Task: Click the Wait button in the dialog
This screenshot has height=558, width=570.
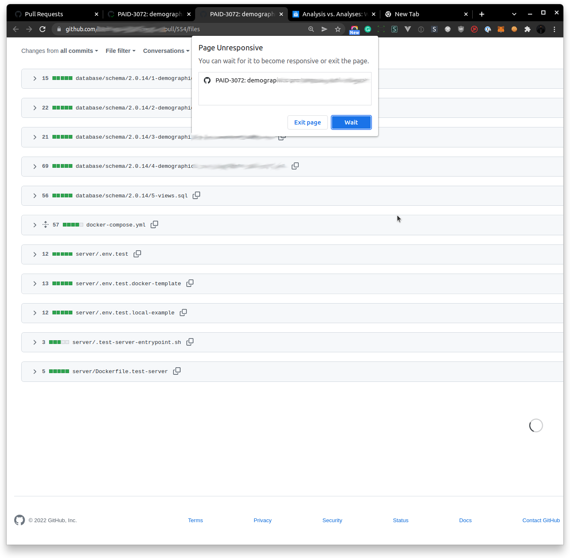Action: (351, 122)
